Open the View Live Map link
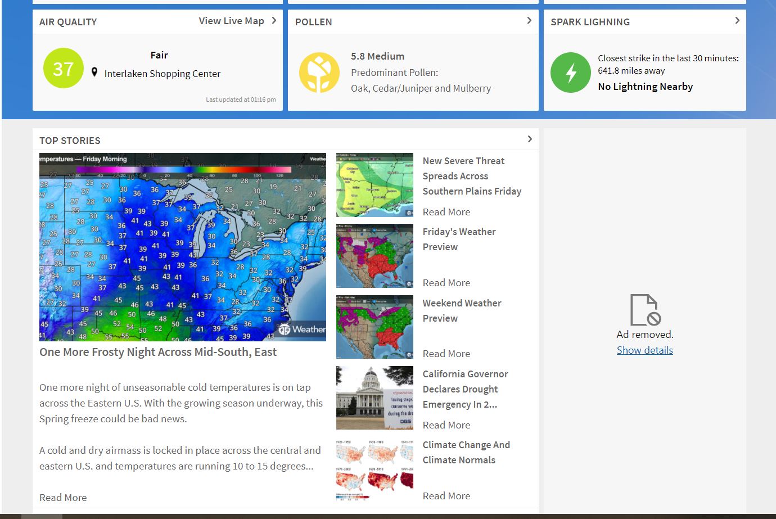Image resolution: width=776 pixels, height=519 pixels. (x=231, y=21)
